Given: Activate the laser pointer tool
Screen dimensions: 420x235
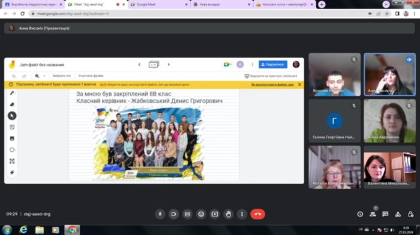Looking at the screenshot, I should (x=12, y=172).
